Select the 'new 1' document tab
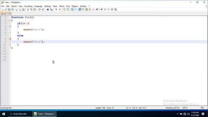Image resolution: width=208 pixels, height=117 pixels. (x=6, y=14)
